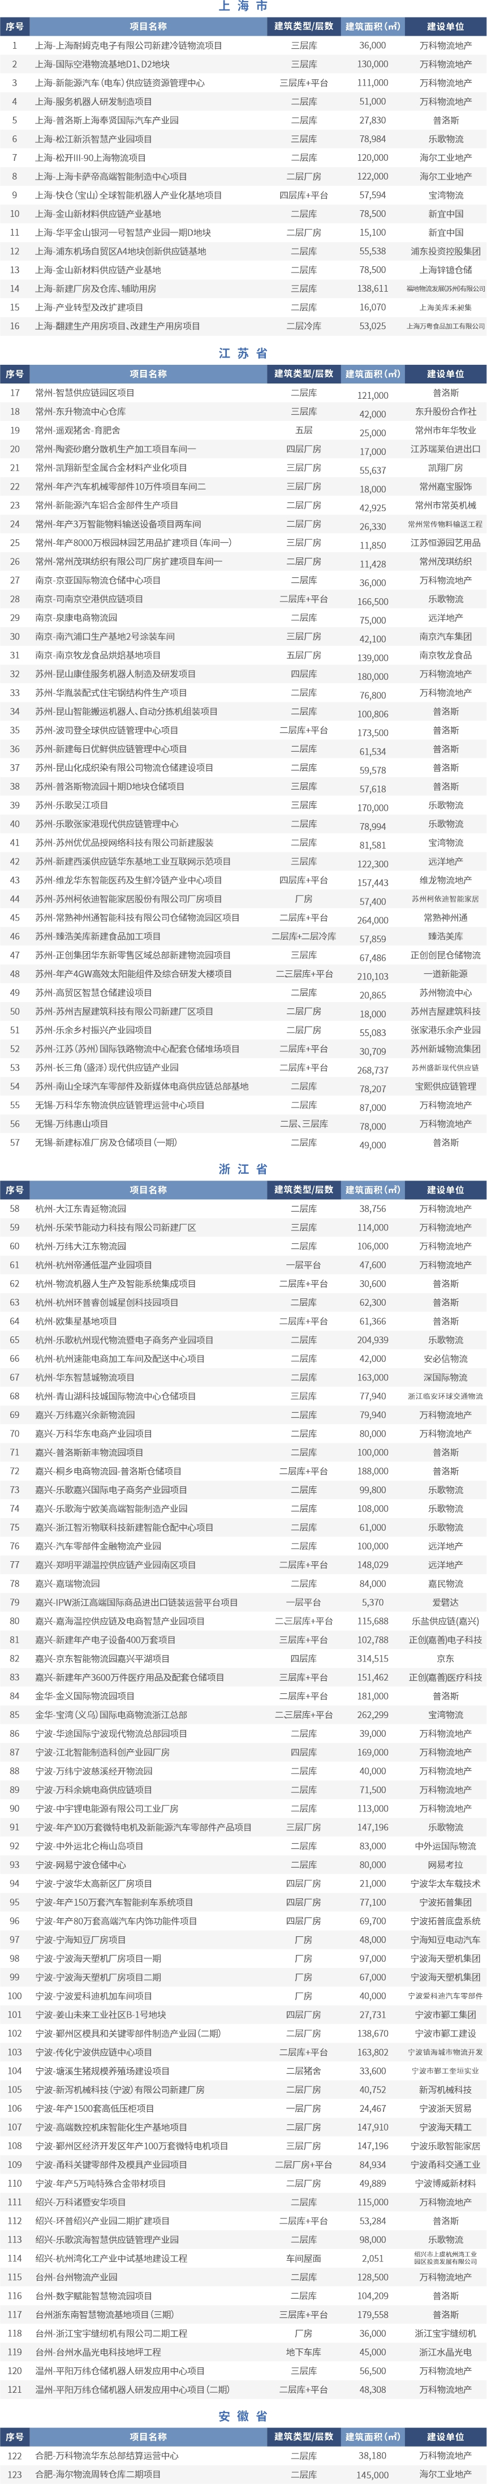Click row 杭州-大江东青延物流园
Screen dimensions: 487x2484
click(243, 1209)
